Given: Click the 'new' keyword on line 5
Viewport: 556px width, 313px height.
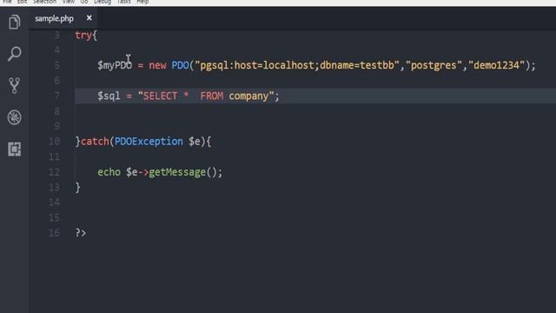Looking at the screenshot, I should [157, 65].
